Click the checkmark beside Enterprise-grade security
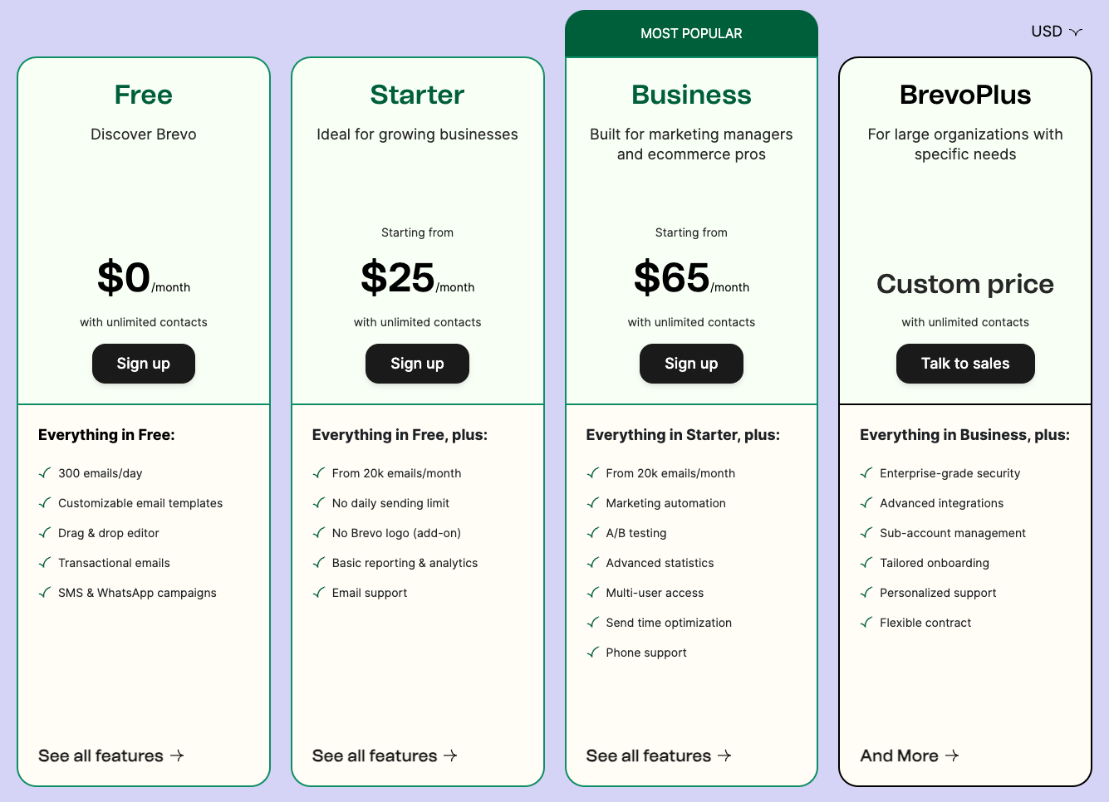The width and height of the screenshot is (1109, 802). pos(867,473)
